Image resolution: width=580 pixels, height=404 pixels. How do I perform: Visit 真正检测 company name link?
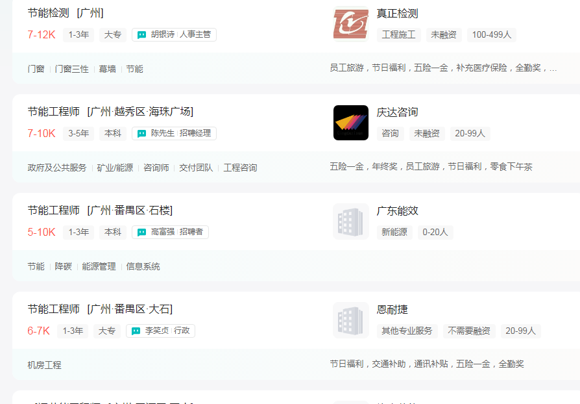pos(397,14)
